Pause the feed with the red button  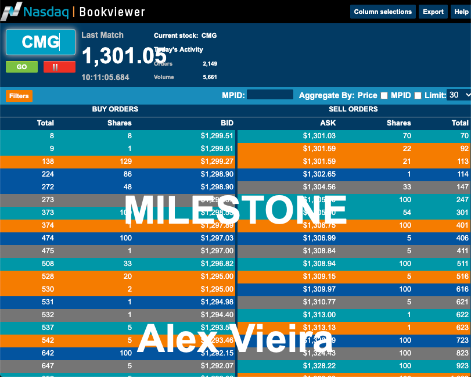point(59,67)
